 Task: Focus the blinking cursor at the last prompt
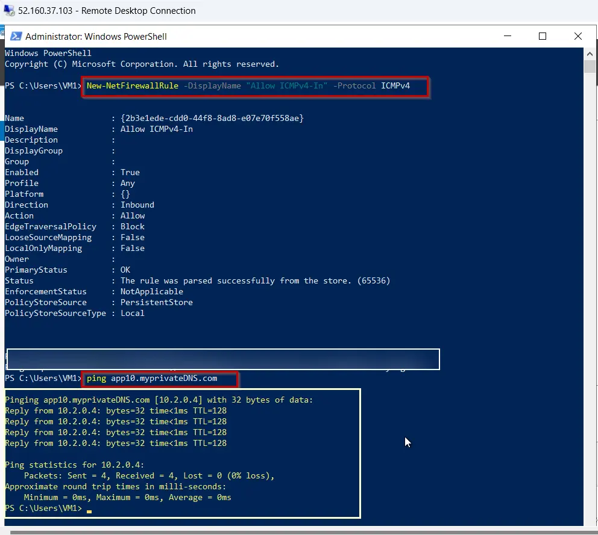pyautogui.click(x=89, y=509)
